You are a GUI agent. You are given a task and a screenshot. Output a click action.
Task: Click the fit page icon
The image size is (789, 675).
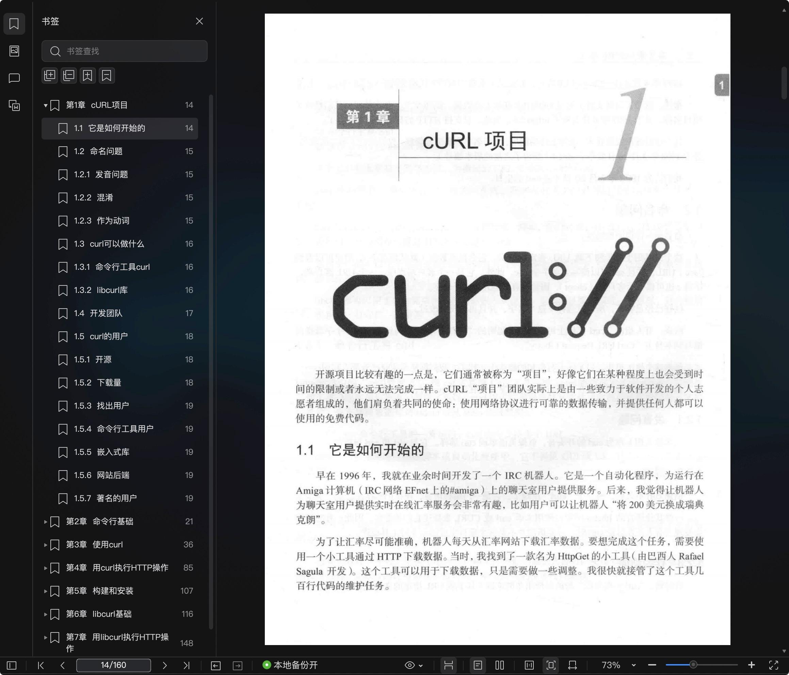551,665
